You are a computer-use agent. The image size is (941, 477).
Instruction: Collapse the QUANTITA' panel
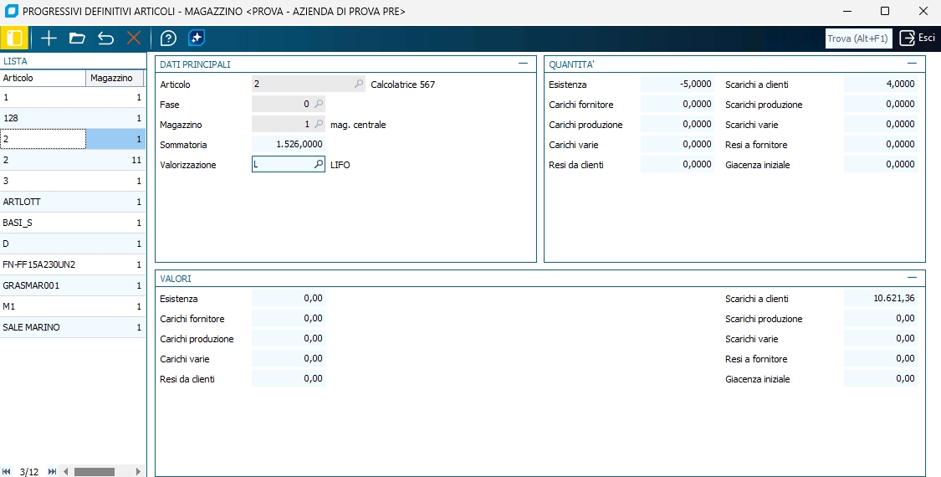(913, 63)
